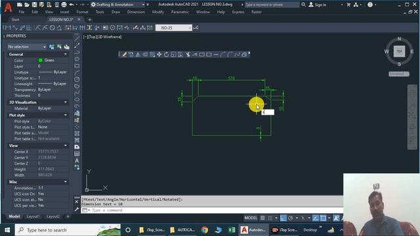
Task: Click the Open file folder icon
Action: point(27,5)
